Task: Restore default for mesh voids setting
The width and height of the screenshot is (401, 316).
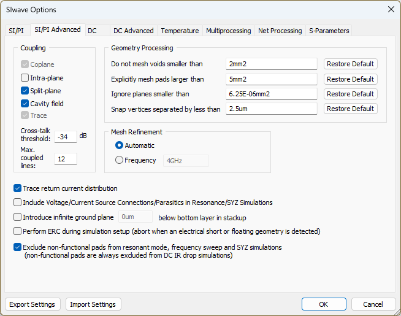Action: 350,64
